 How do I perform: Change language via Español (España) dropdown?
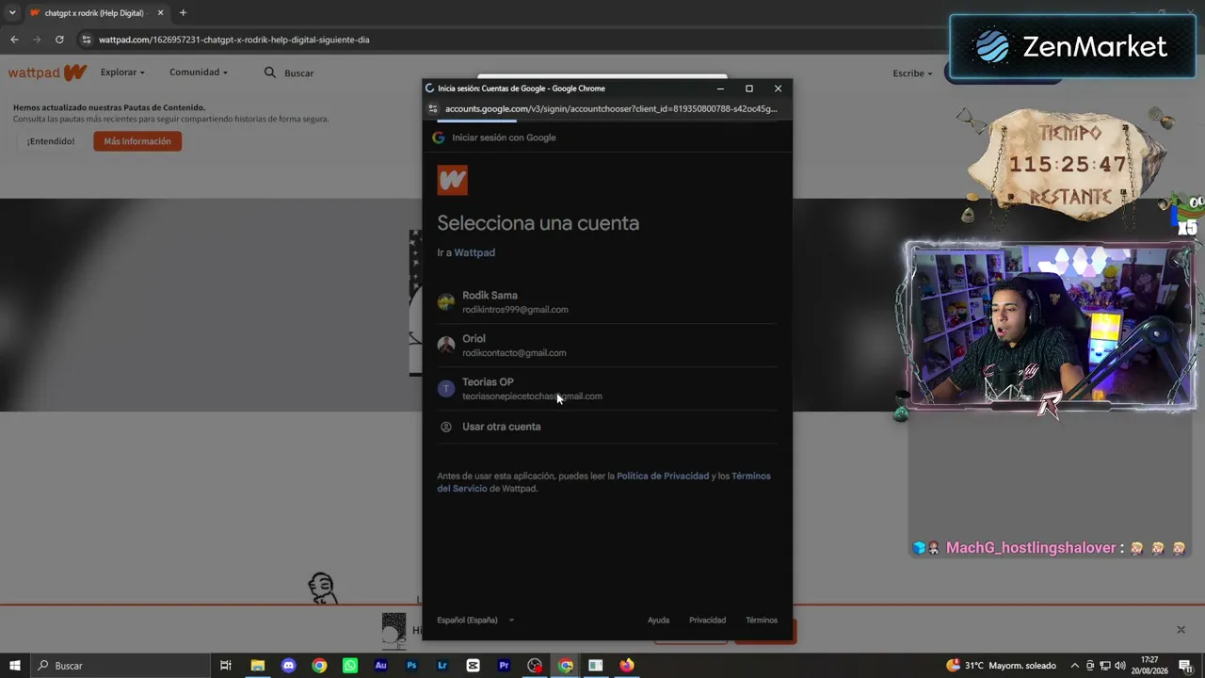(475, 621)
